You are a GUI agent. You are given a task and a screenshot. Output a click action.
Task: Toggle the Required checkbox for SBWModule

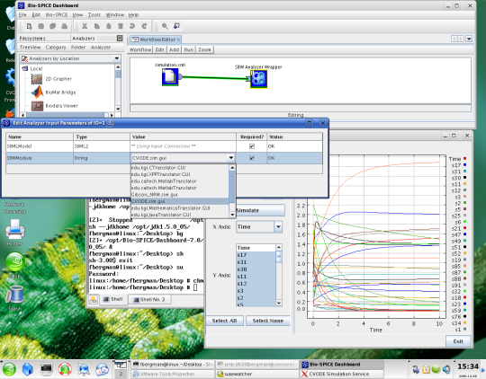[252, 158]
